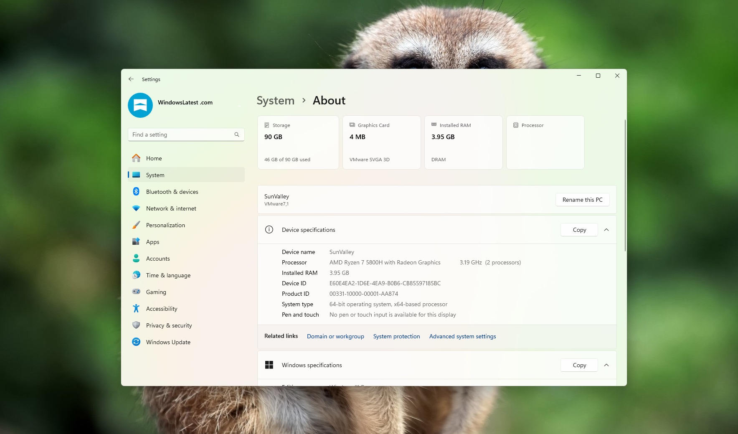
Task: Click the back arrow in Settings
Action: [131, 79]
